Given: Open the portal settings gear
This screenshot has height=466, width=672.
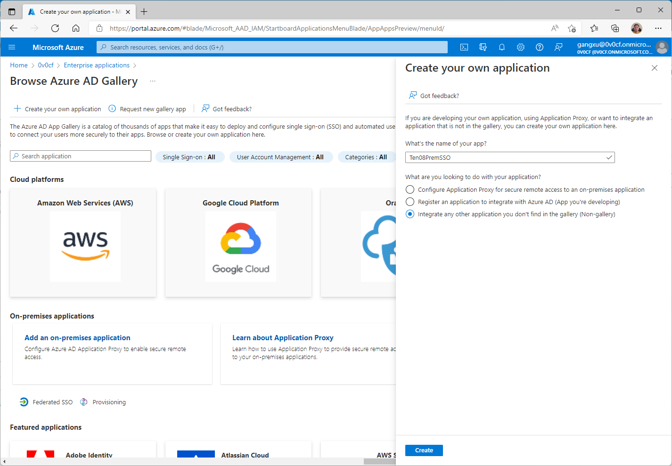Looking at the screenshot, I should click(521, 47).
